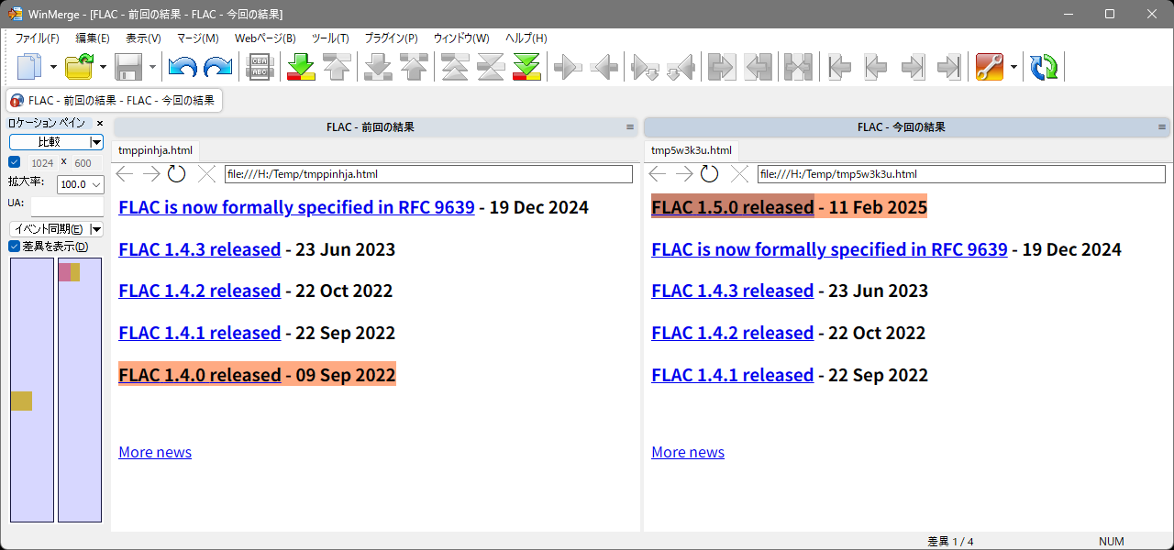Screen dimensions: 1174x550
Task: Click the right pane browser forward arrow
Action: point(684,174)
